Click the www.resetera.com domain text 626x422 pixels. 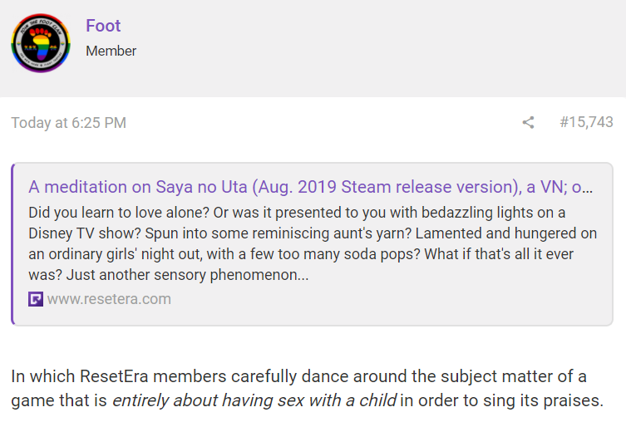(x=109, y=299)
